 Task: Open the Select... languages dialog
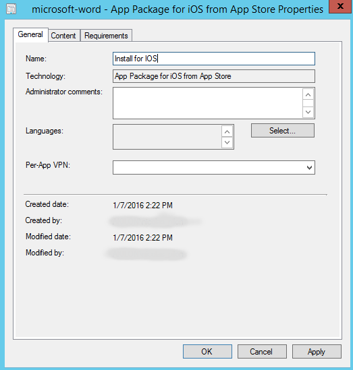[283, 131]
